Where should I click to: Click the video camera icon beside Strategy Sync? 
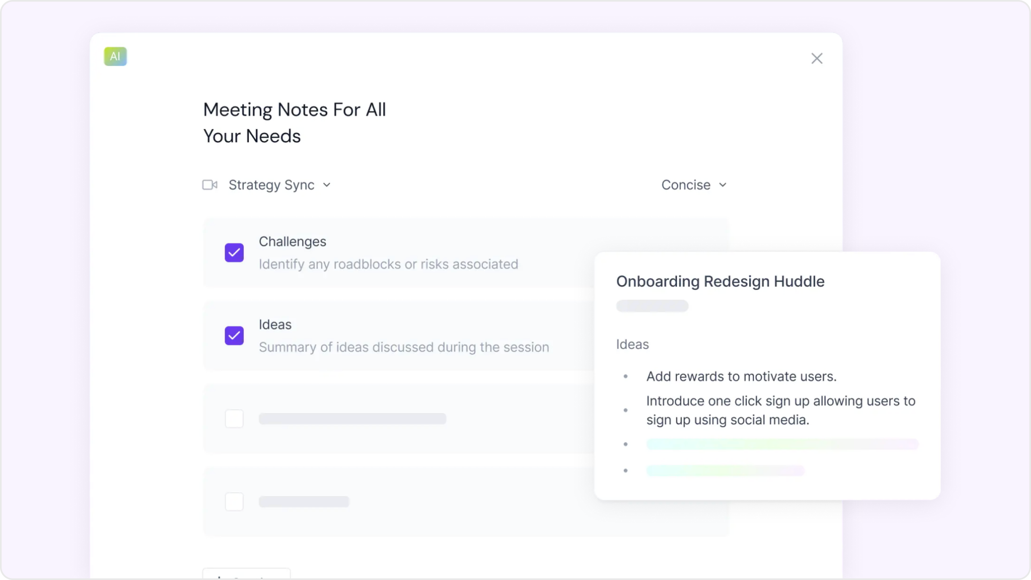209,185
